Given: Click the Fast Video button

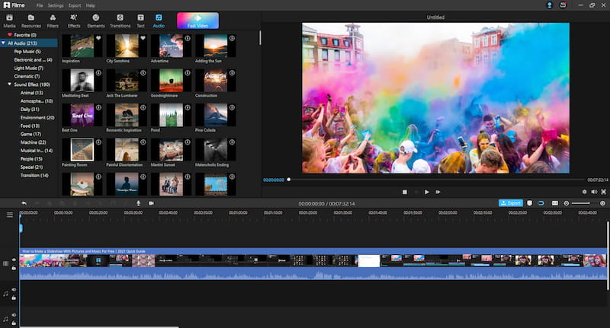Looking at the screenshot, I should pyautogui.click(x=197, y=21).
